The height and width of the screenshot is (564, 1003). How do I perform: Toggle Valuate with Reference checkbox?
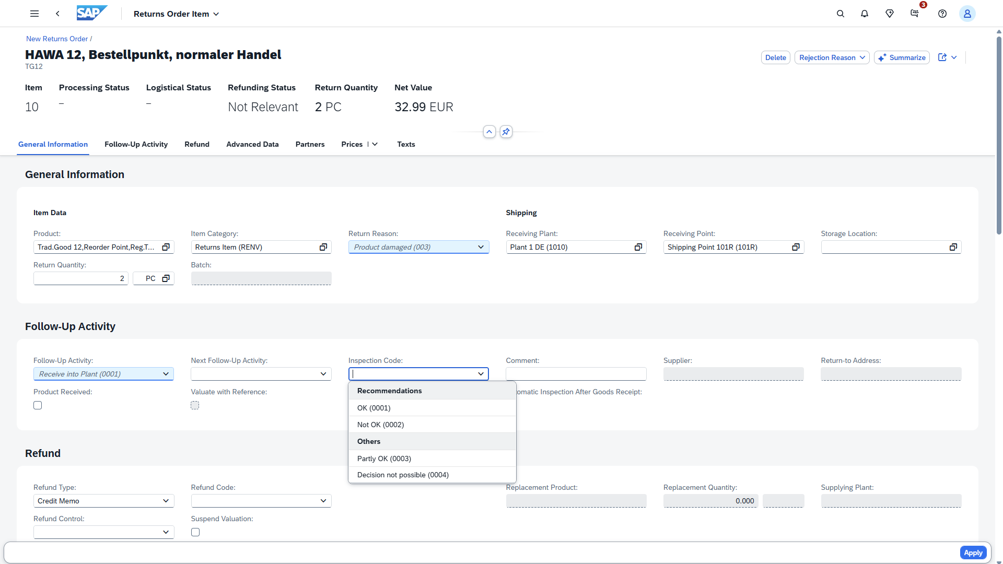click(195, 406)
